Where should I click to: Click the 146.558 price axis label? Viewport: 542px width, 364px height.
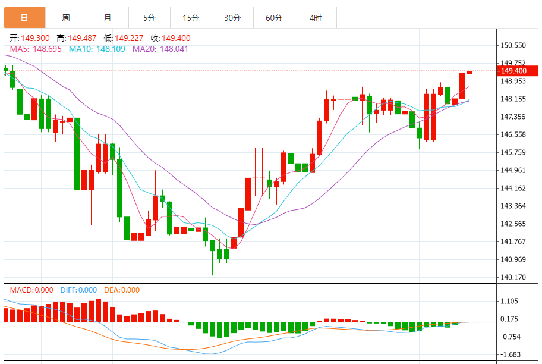pyautogui.click(x=513, y=134)
